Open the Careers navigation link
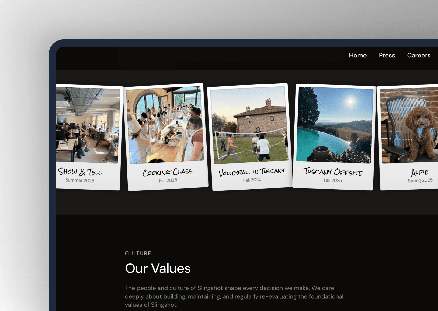Image resolution: width=438 pixels, height=311 pixels. coord(419,55)
